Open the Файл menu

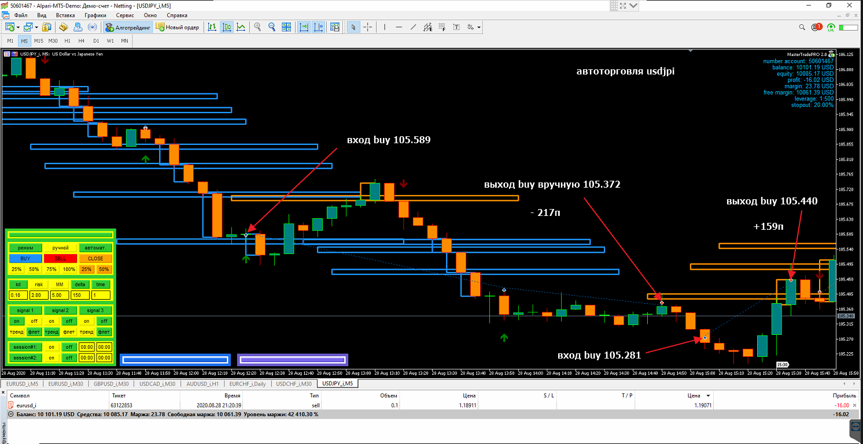20,16
